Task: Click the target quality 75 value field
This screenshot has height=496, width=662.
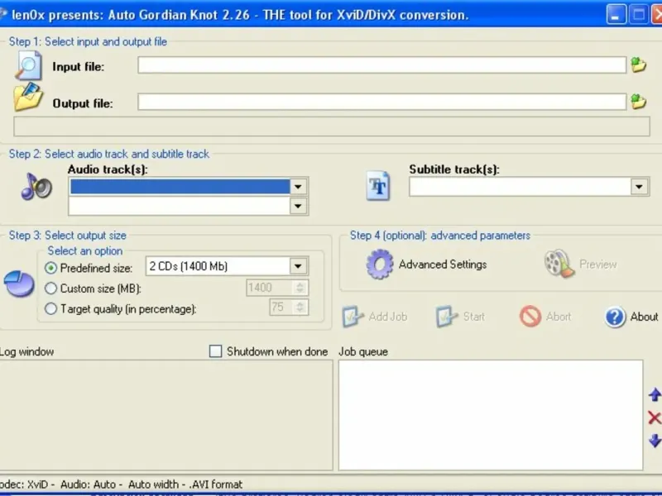Action: pos(281,307)
